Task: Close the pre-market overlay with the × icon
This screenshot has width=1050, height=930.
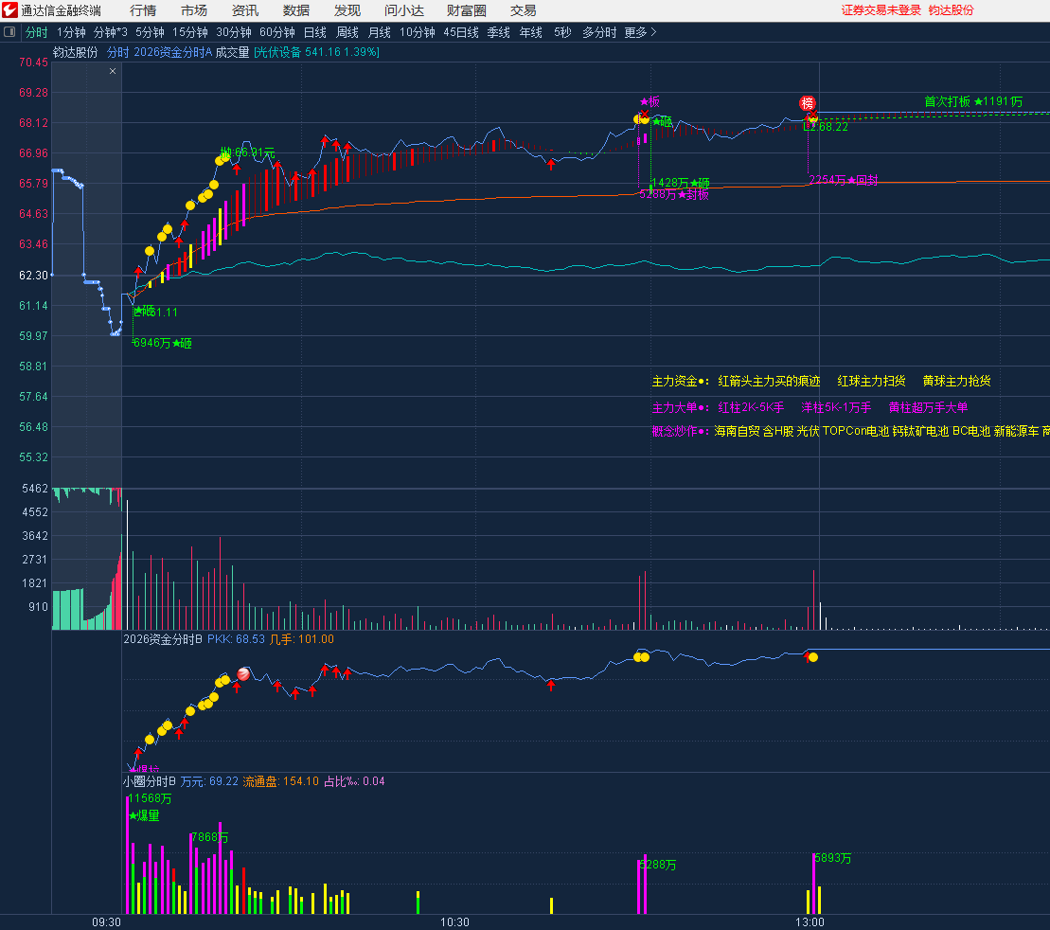Action: pyautogui.click(x=113, y=71)
